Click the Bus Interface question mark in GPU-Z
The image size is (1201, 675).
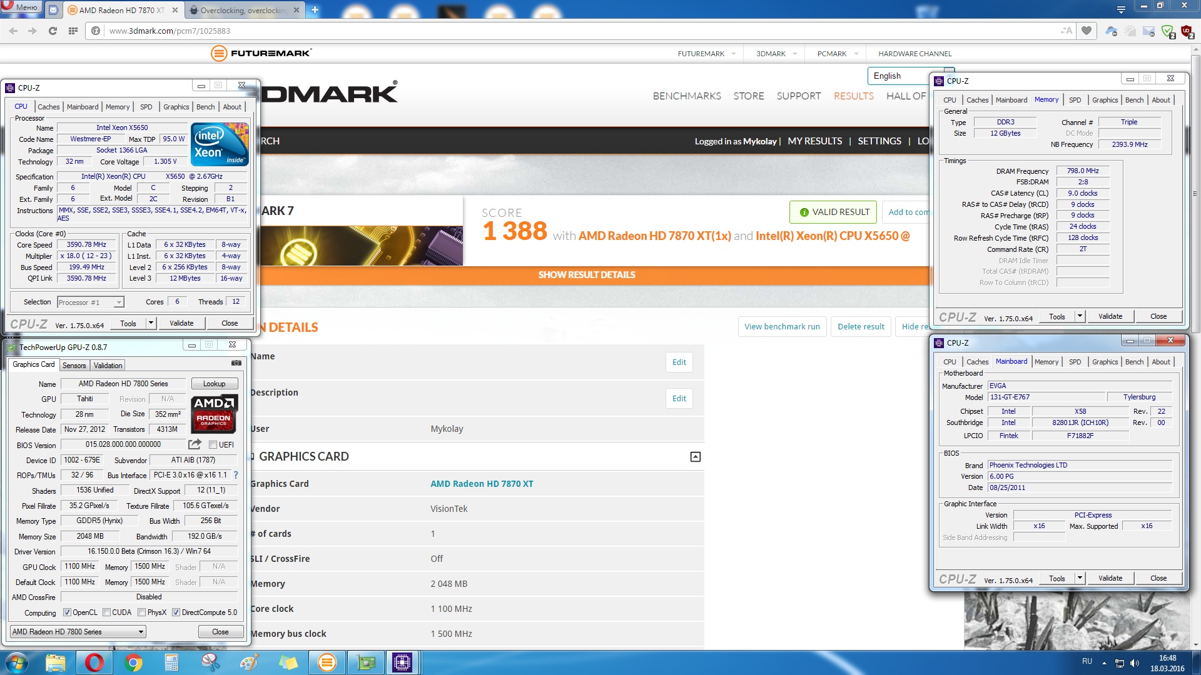236,475
